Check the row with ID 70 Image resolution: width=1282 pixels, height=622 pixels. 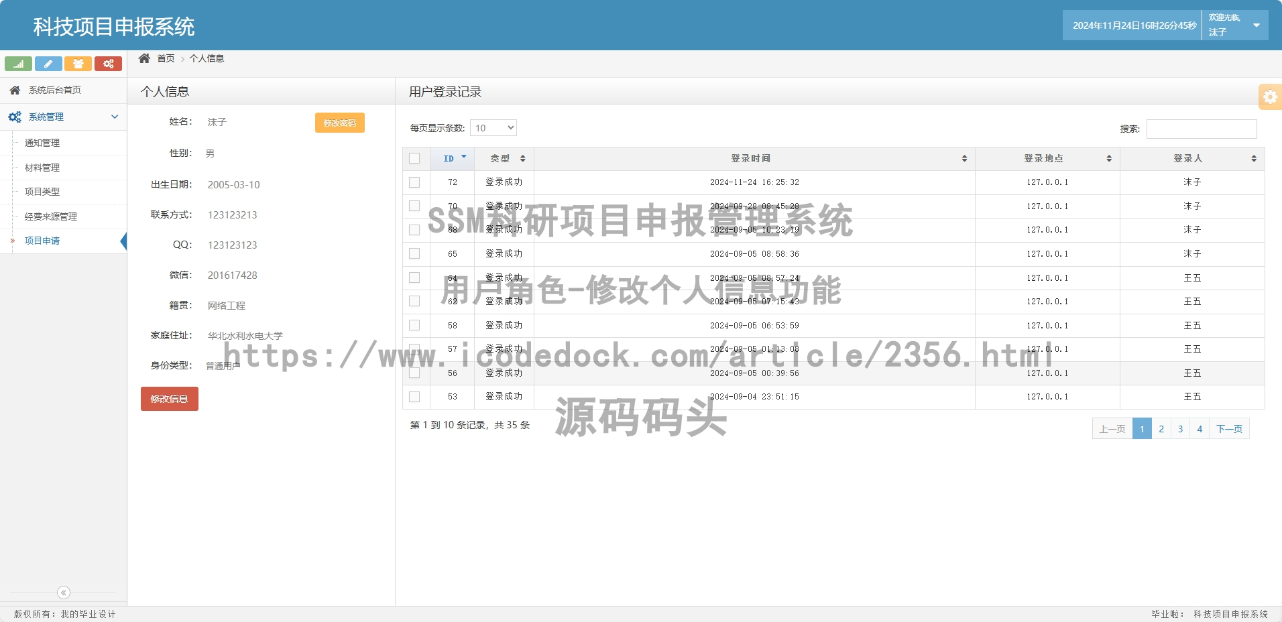pos(414,206)
